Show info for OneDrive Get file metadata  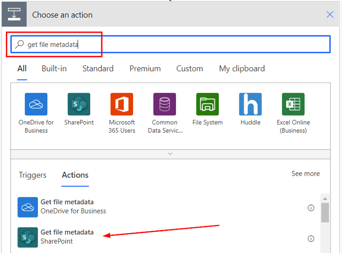(x=311, y=208)
